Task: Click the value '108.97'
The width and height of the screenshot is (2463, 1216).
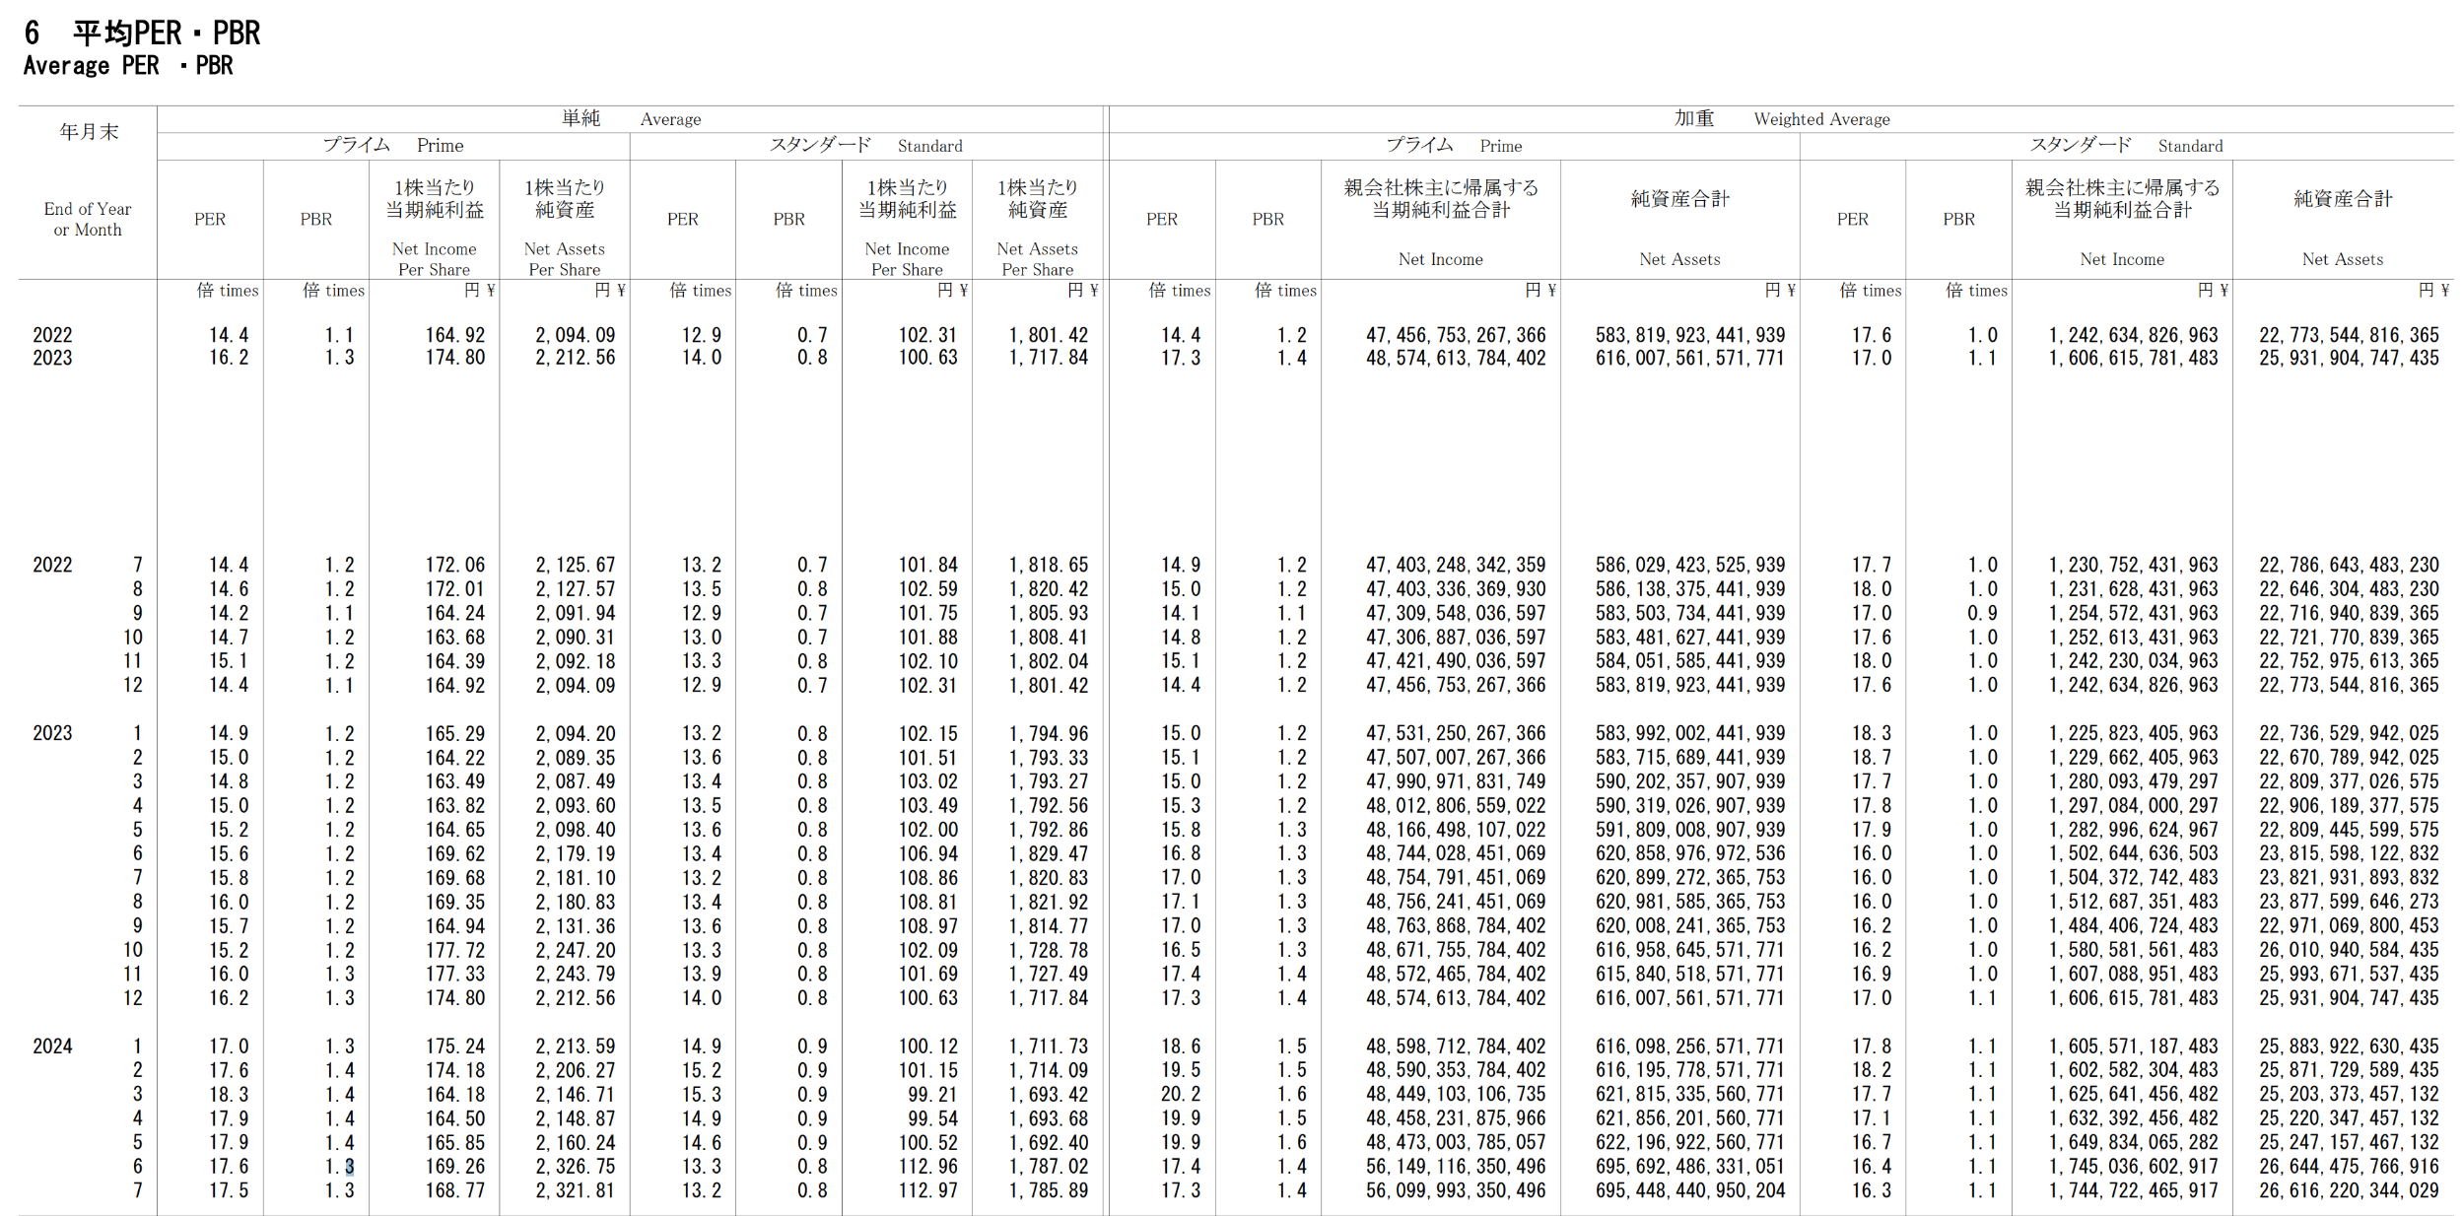Action: point(927,926)
